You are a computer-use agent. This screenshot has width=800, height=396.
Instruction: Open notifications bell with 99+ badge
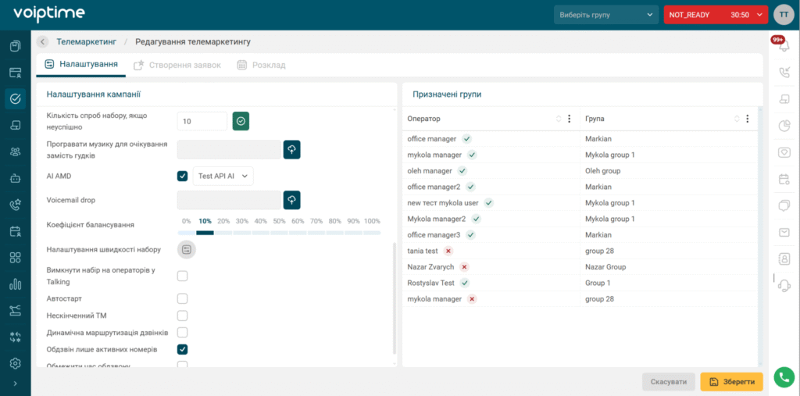(x=784, y=46)
